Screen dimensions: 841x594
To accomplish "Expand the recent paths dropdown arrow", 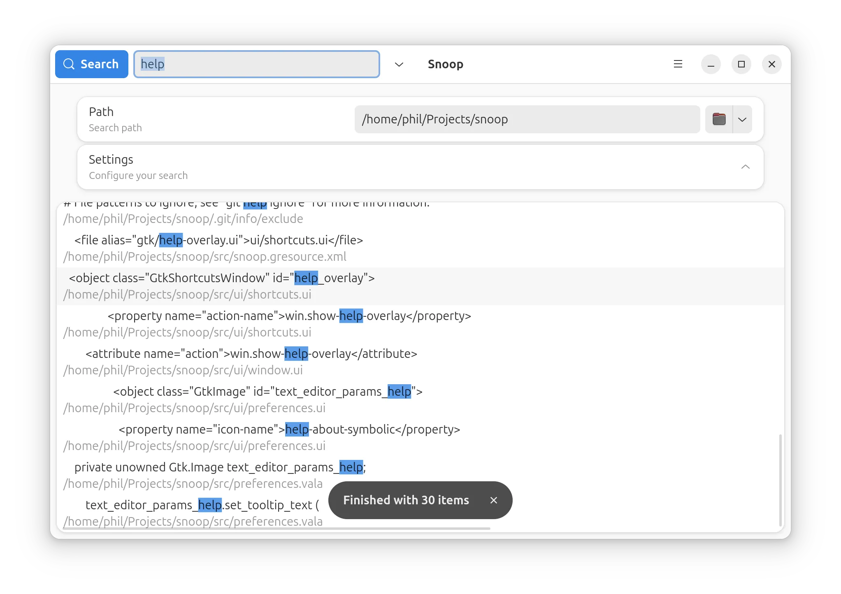I will pos(742,119).
